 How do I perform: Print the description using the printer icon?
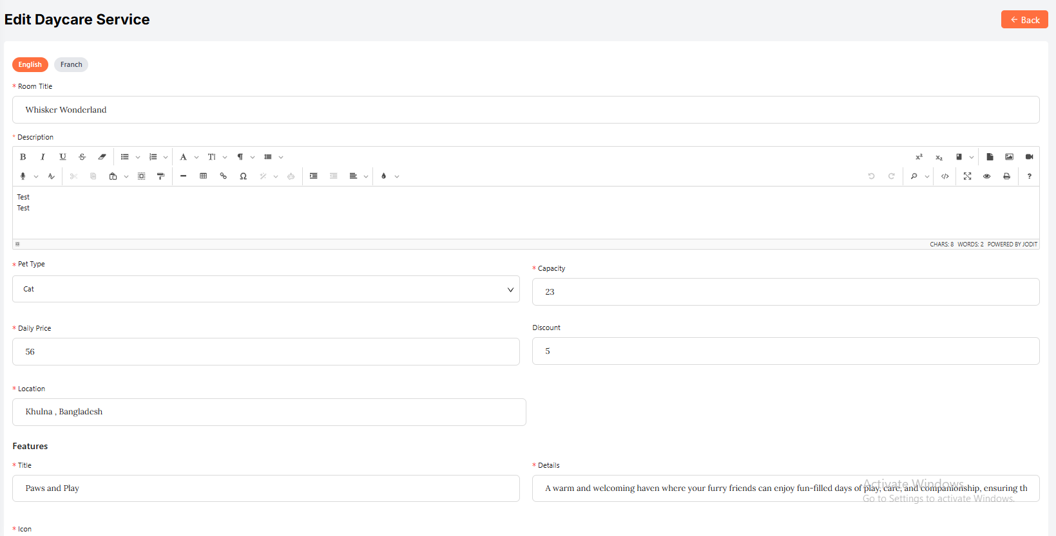pos(1006,176)
